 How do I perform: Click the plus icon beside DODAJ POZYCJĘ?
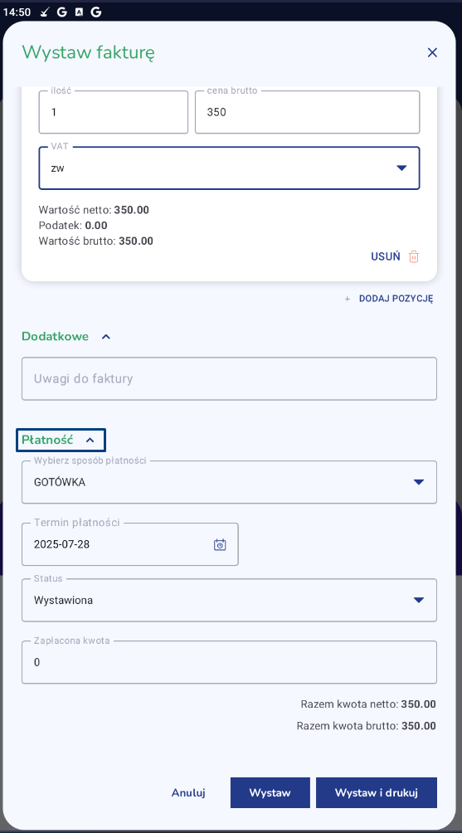[348, 299]
